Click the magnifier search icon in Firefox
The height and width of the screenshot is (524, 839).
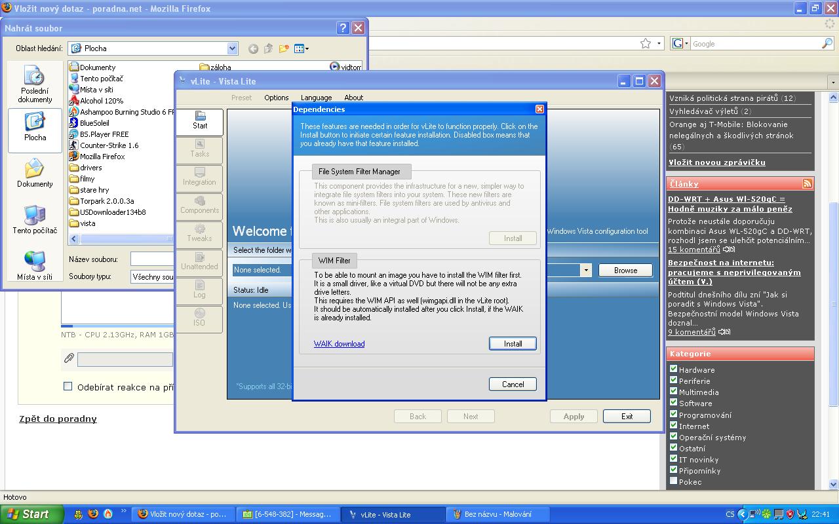pyautogui.click(x=827, y=43)
